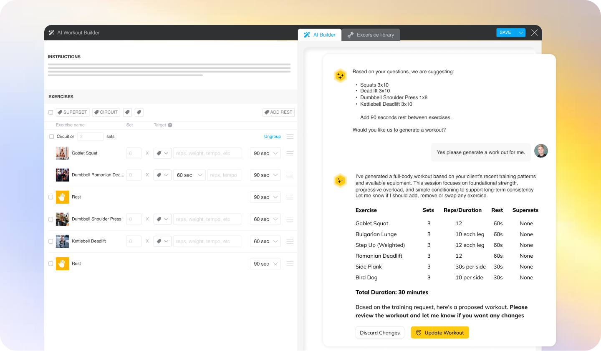The width and height of the screenshot is (601, 351).
Task: Click the user avatar in the chat
Action: [541, 151]
